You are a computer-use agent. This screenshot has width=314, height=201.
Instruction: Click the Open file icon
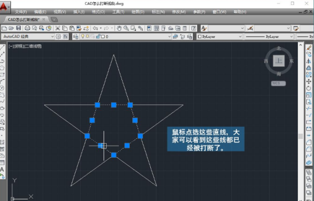point(12,28)
